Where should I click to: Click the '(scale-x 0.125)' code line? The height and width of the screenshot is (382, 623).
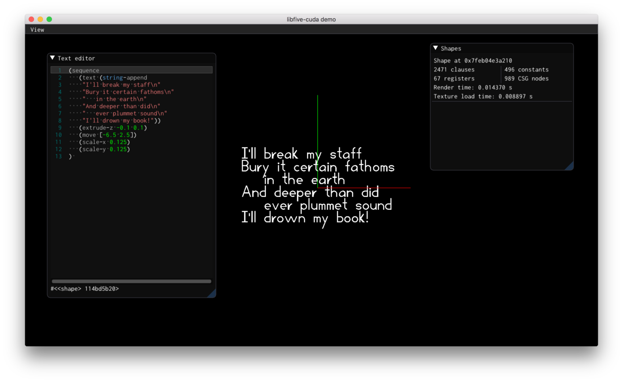click(x=104, y=142)
